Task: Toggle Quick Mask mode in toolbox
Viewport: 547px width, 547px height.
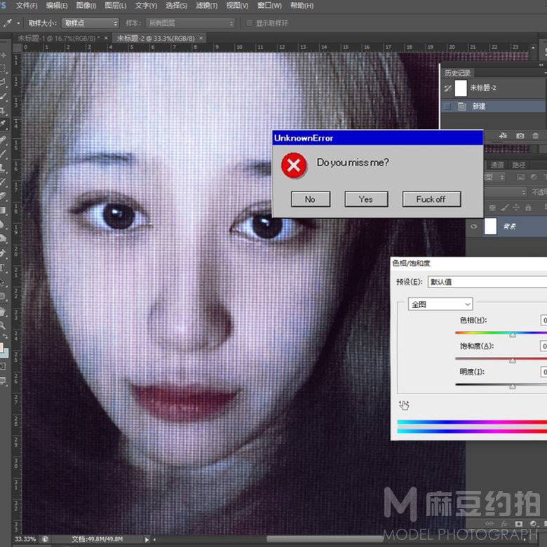Action: 3,366
